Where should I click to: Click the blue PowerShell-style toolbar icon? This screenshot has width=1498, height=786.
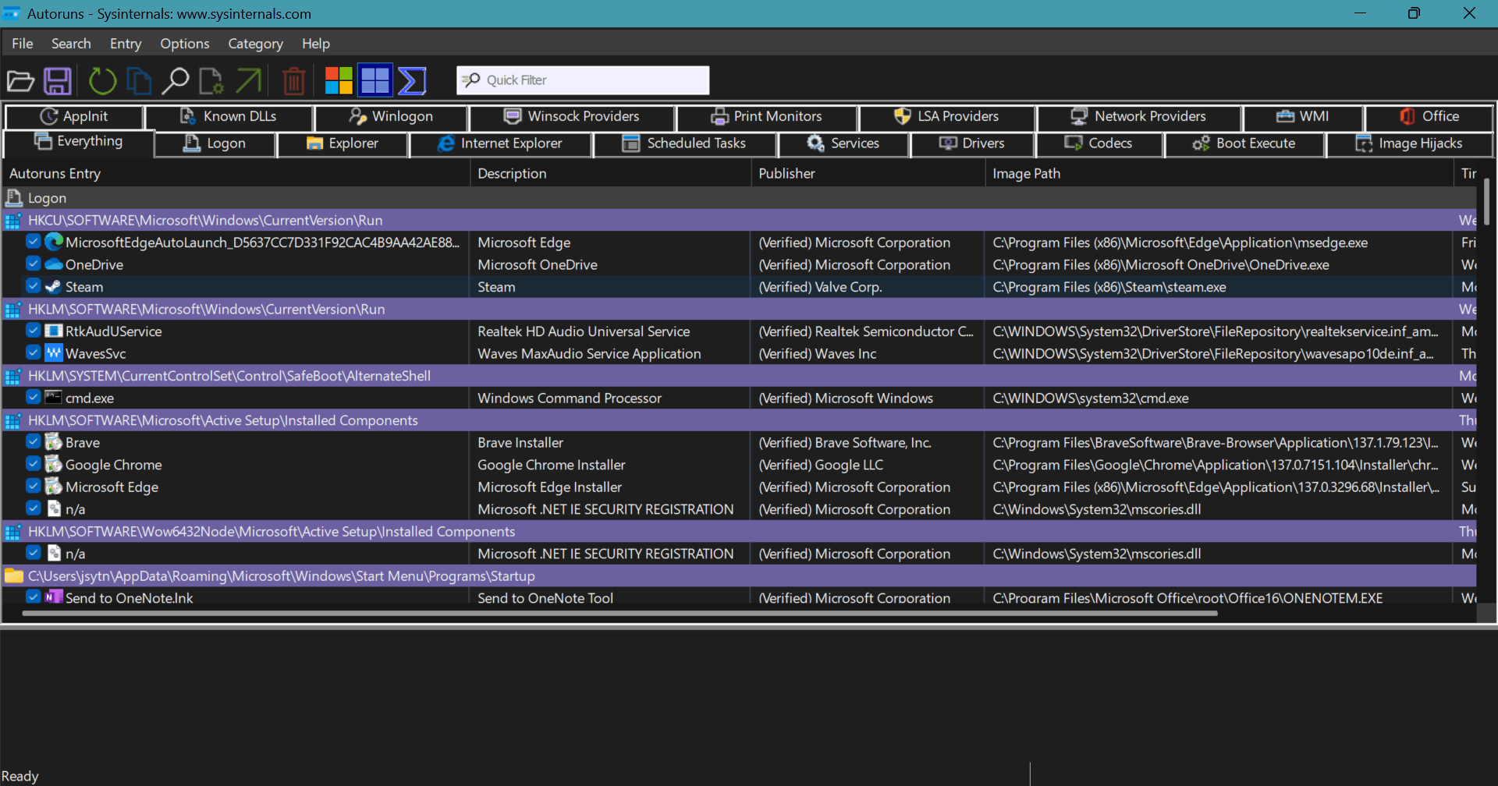coord(412,80)
